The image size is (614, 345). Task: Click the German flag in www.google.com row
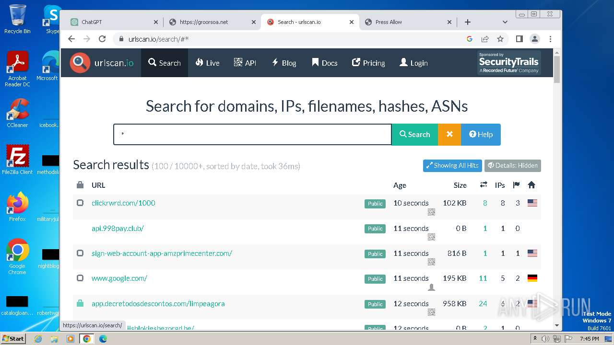click(532, 278)
